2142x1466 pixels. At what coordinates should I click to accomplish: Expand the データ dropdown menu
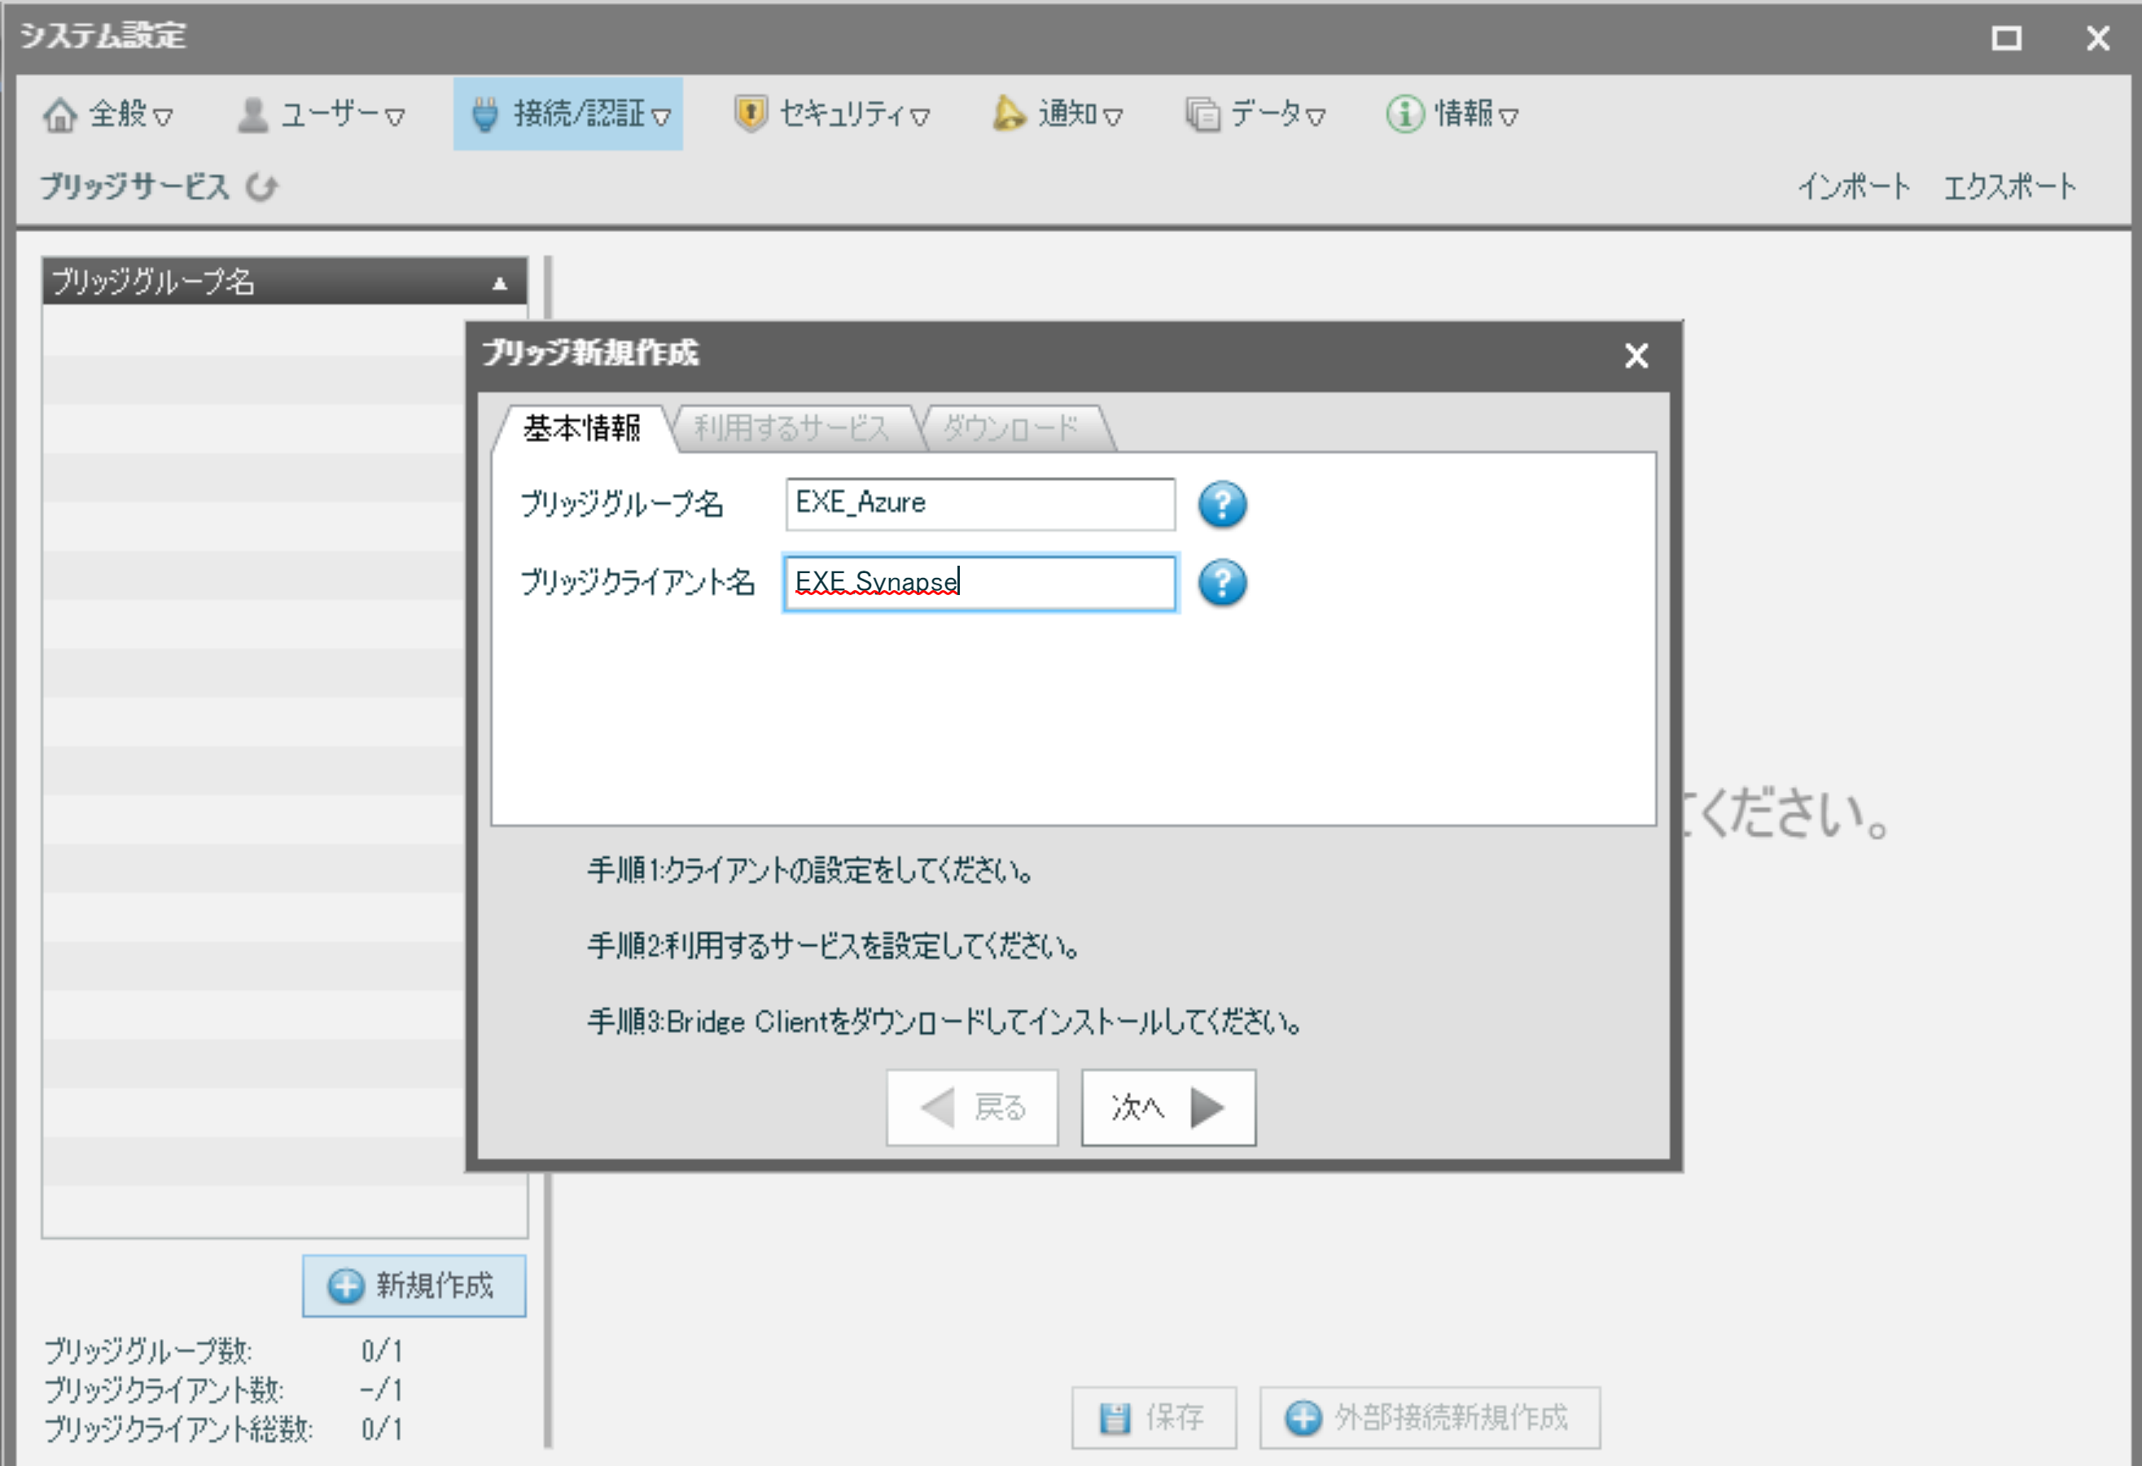(x=1255, y=114)
